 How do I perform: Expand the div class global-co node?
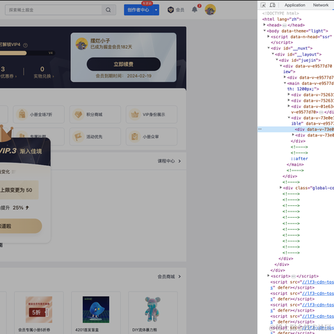[280, 187]
